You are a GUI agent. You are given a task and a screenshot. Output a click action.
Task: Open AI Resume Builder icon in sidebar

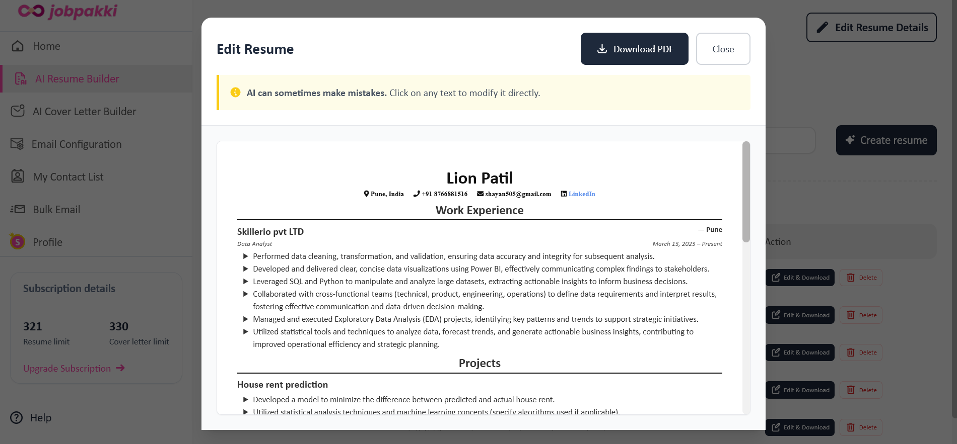tap(21, 79)
